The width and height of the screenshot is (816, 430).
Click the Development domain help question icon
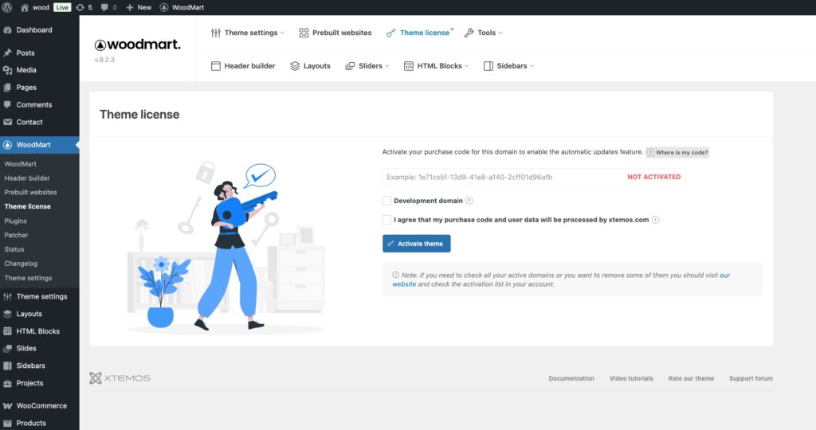469,201
